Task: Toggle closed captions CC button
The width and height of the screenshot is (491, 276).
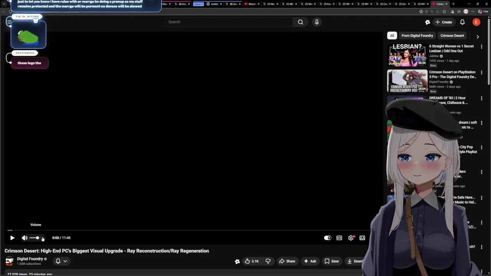Action: [x=339, y=238]
